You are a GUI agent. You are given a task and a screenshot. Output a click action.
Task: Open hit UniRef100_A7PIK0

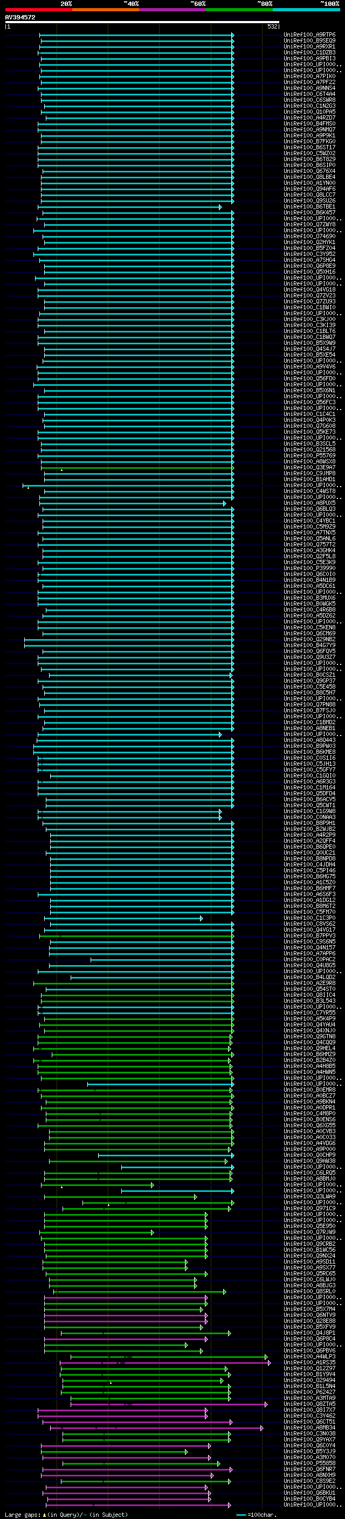pos(309,76)
